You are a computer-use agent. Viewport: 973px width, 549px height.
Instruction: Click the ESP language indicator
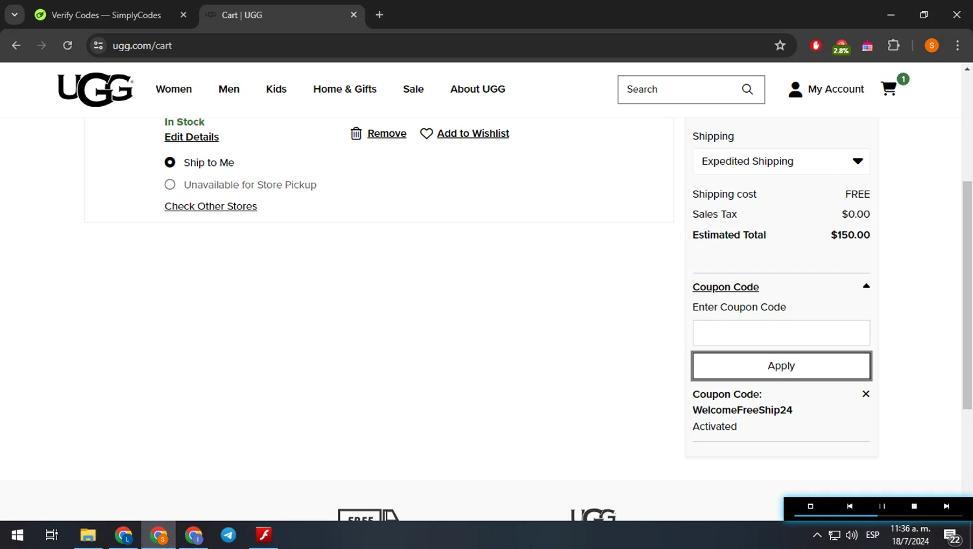[872, 535]
